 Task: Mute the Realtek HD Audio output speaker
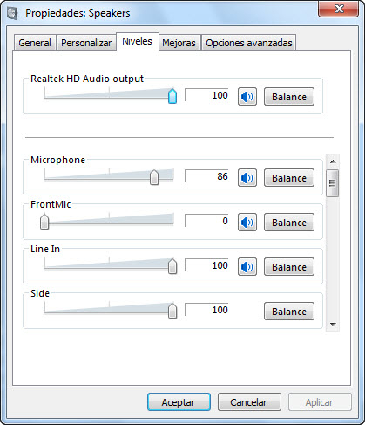(x=247, y=97)
